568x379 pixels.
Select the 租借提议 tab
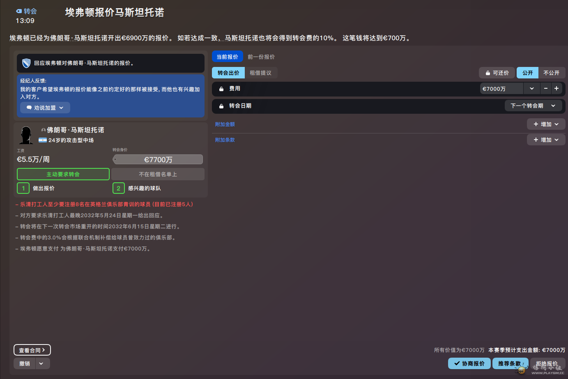click(x=261, y=73)
